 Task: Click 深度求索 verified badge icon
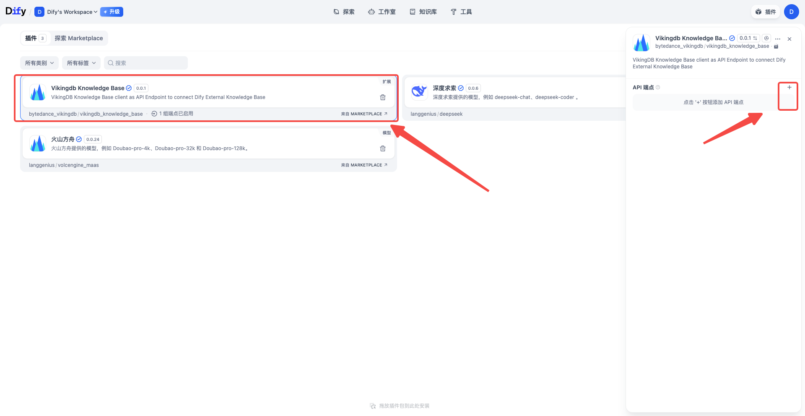461,88
